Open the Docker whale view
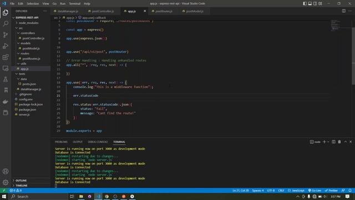Screen dimensions: 355x200 point(6,102)
